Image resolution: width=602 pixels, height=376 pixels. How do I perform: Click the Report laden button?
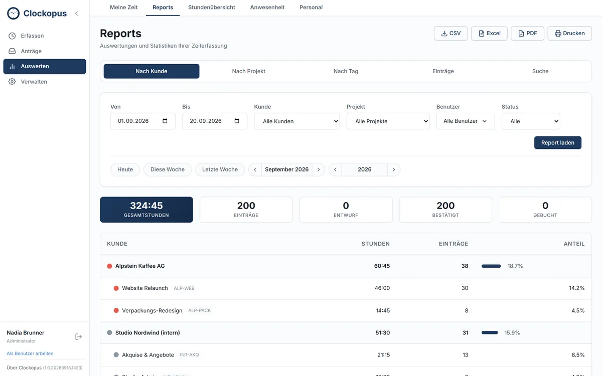pos(558,143)
